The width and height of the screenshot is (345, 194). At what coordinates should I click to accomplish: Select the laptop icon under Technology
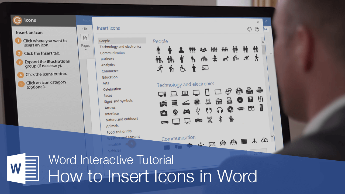[174, 93]
